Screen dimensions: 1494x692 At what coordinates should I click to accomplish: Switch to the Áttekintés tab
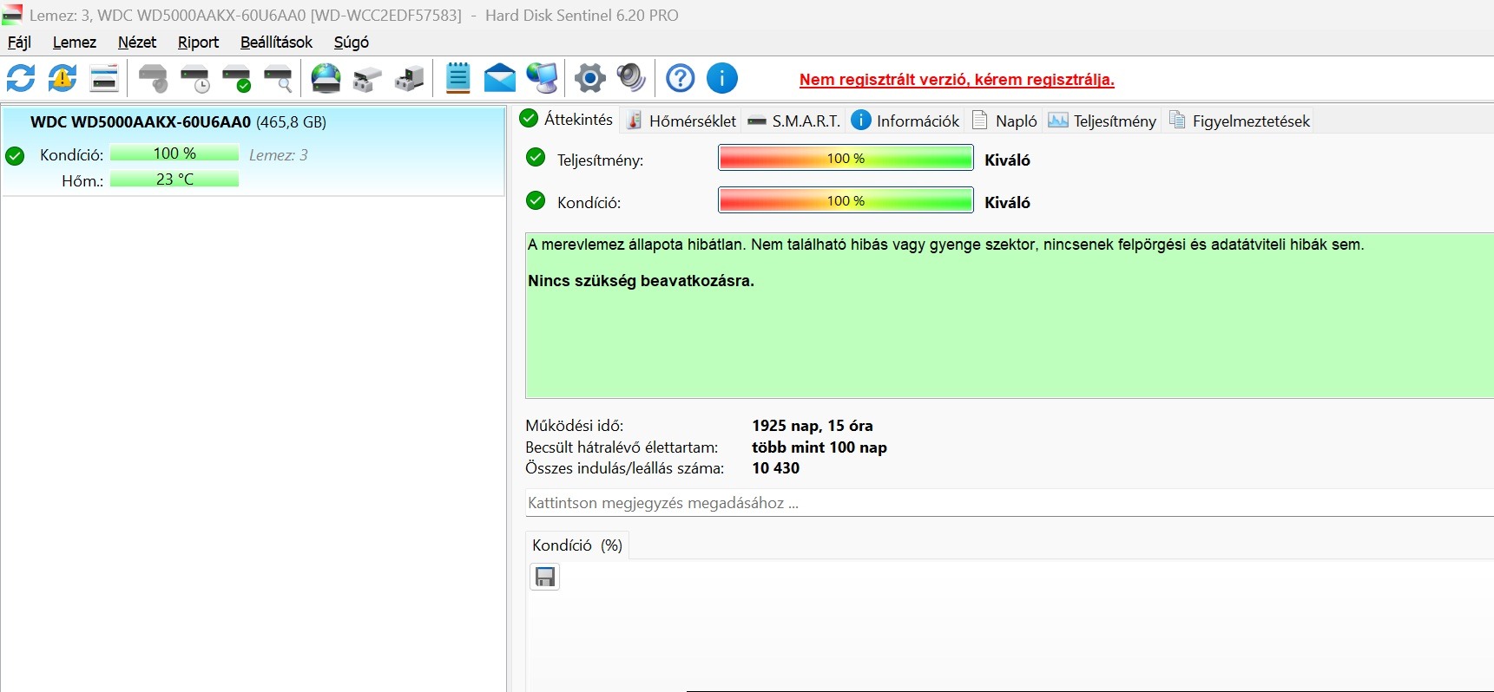567,120
